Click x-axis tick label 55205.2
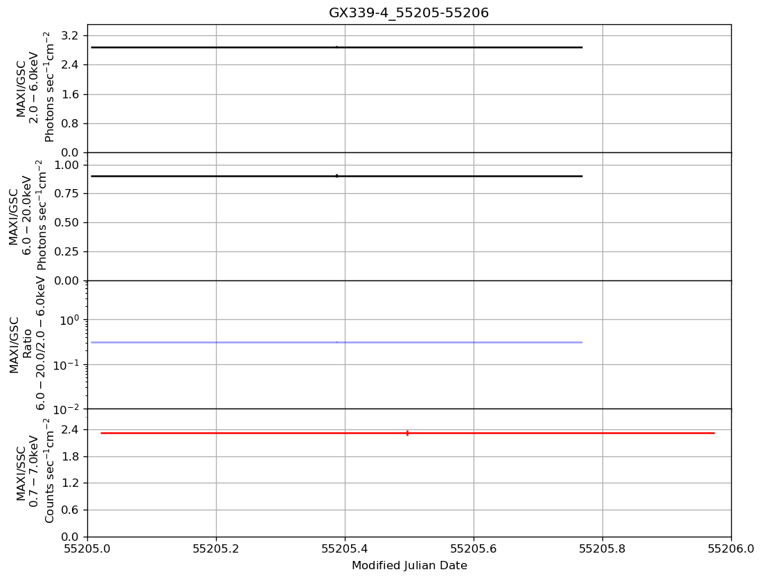This screenshot has width=763, height=581. 216,549
